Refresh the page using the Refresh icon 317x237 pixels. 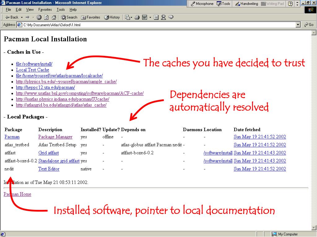(46, 17)
